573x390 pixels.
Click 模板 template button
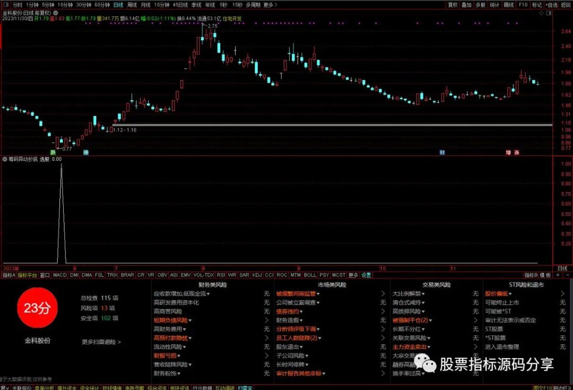coord(545,275)
